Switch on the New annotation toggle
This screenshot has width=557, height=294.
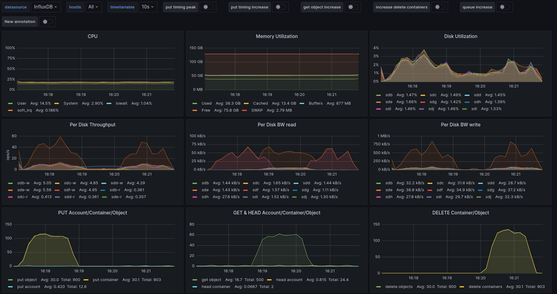pos(47,22)
